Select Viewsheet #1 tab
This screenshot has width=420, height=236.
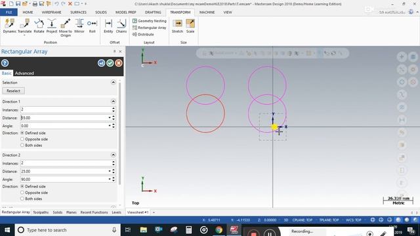click(x=138, y=212)
